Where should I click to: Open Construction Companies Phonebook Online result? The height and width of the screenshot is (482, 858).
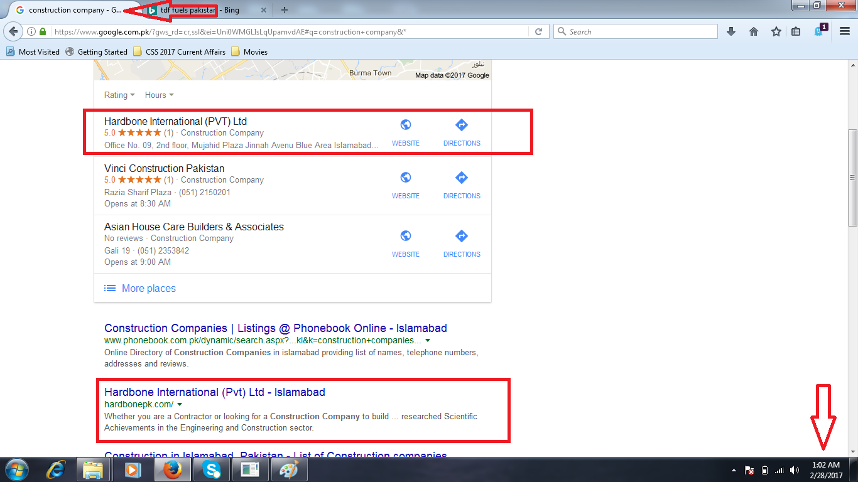276,328
